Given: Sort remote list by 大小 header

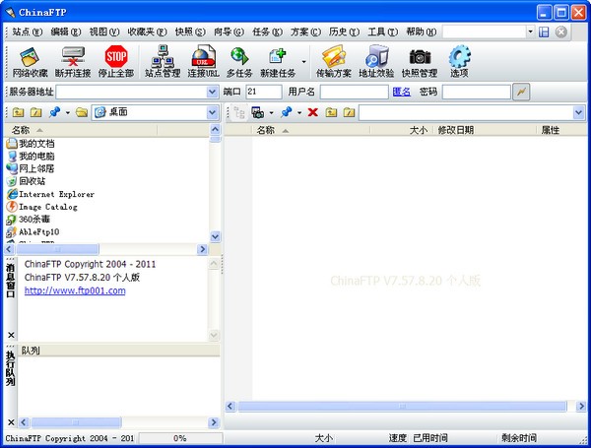Looking at the screenshot, I should point(402,130).
